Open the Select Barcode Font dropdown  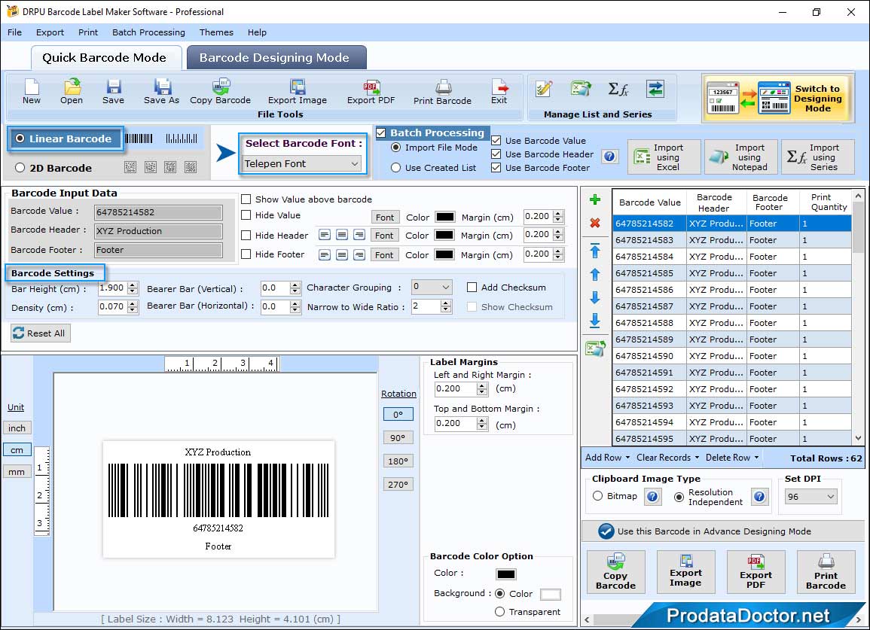pyautogui.click(x=302, y=163)
